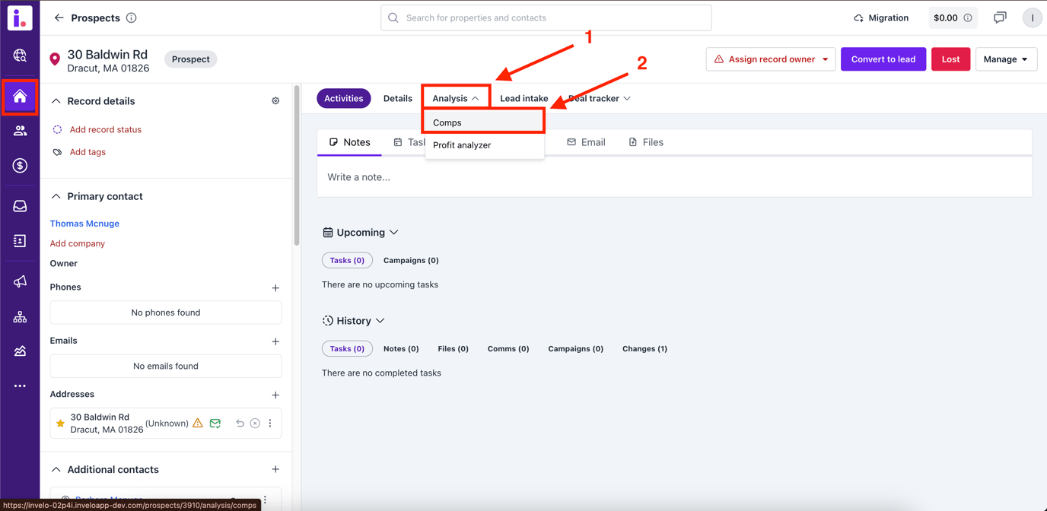Screen dimensions: 1047x511
Task: Click the search properties and contacts field
Action: tap(546, 17)
